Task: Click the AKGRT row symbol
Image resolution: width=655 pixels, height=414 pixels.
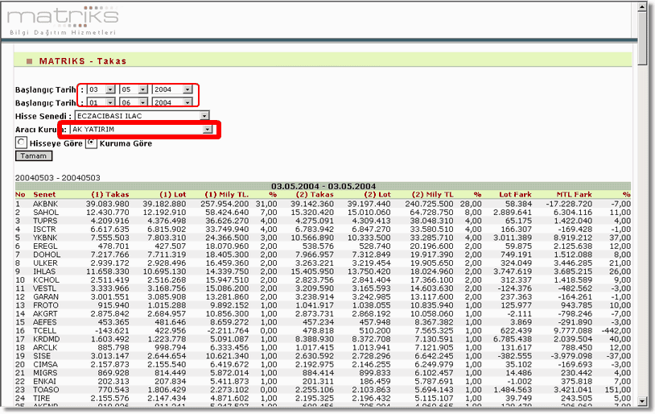Action: pyautogui.click(x=46, y=313)
